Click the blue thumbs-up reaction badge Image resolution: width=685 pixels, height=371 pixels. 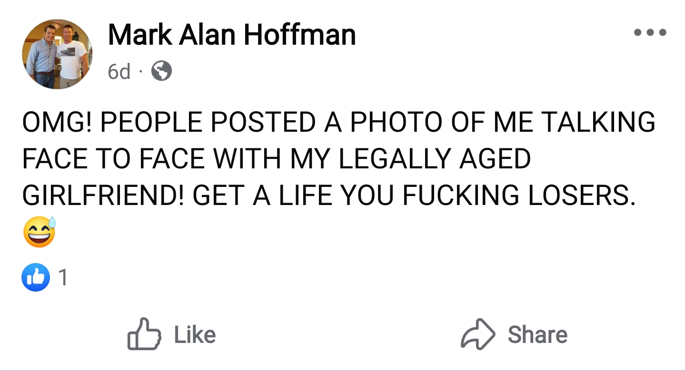coord(36,277)
